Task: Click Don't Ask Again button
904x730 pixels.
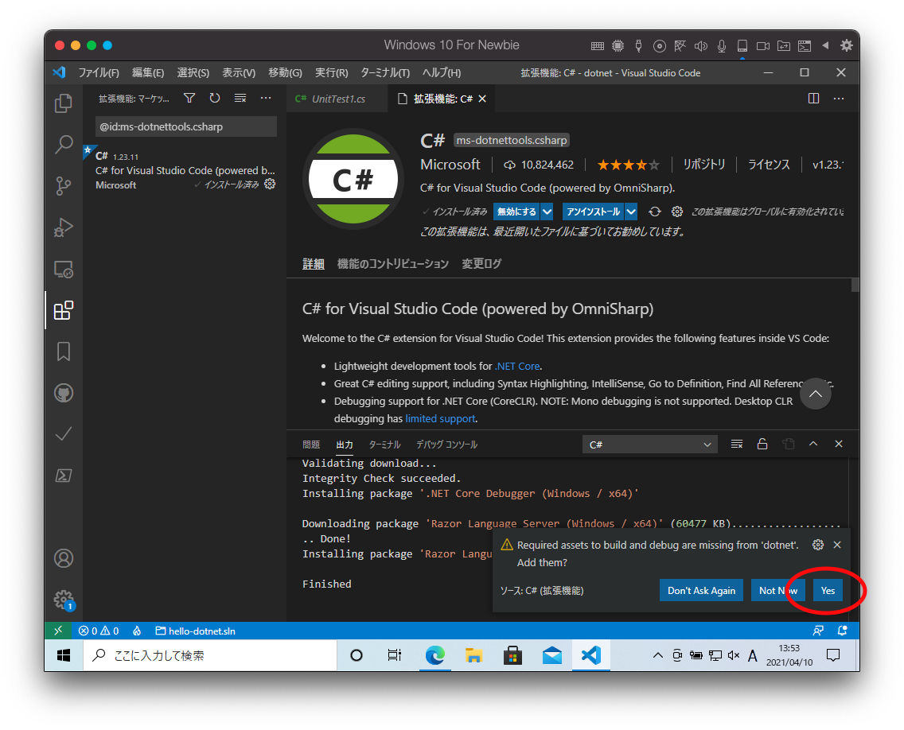Action: [701, 591]
